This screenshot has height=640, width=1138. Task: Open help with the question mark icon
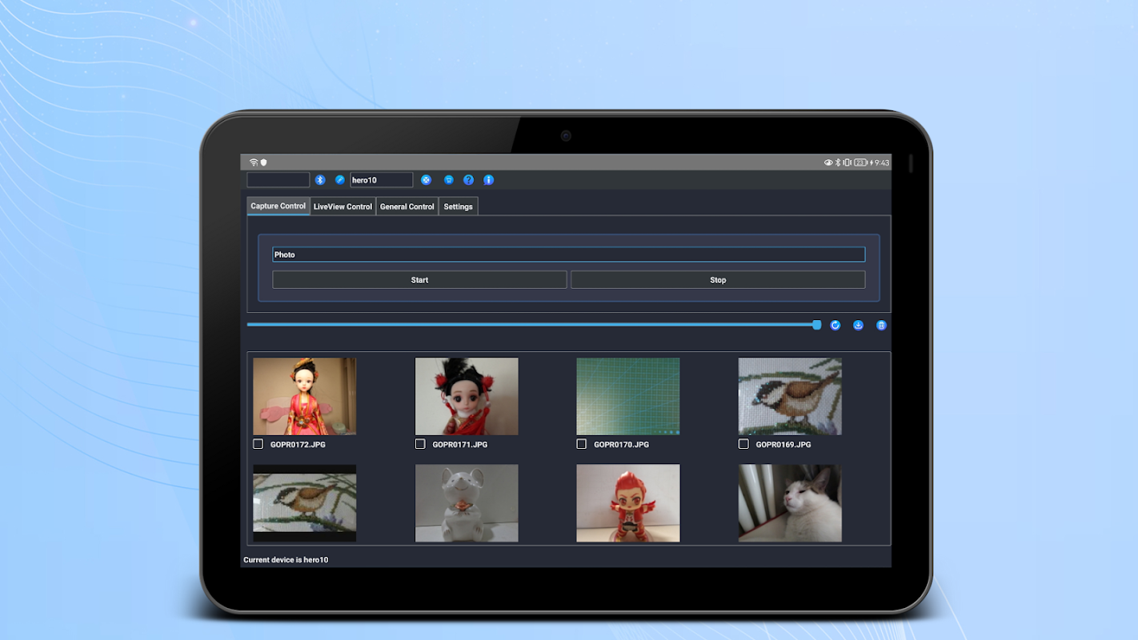pos(469,180)
